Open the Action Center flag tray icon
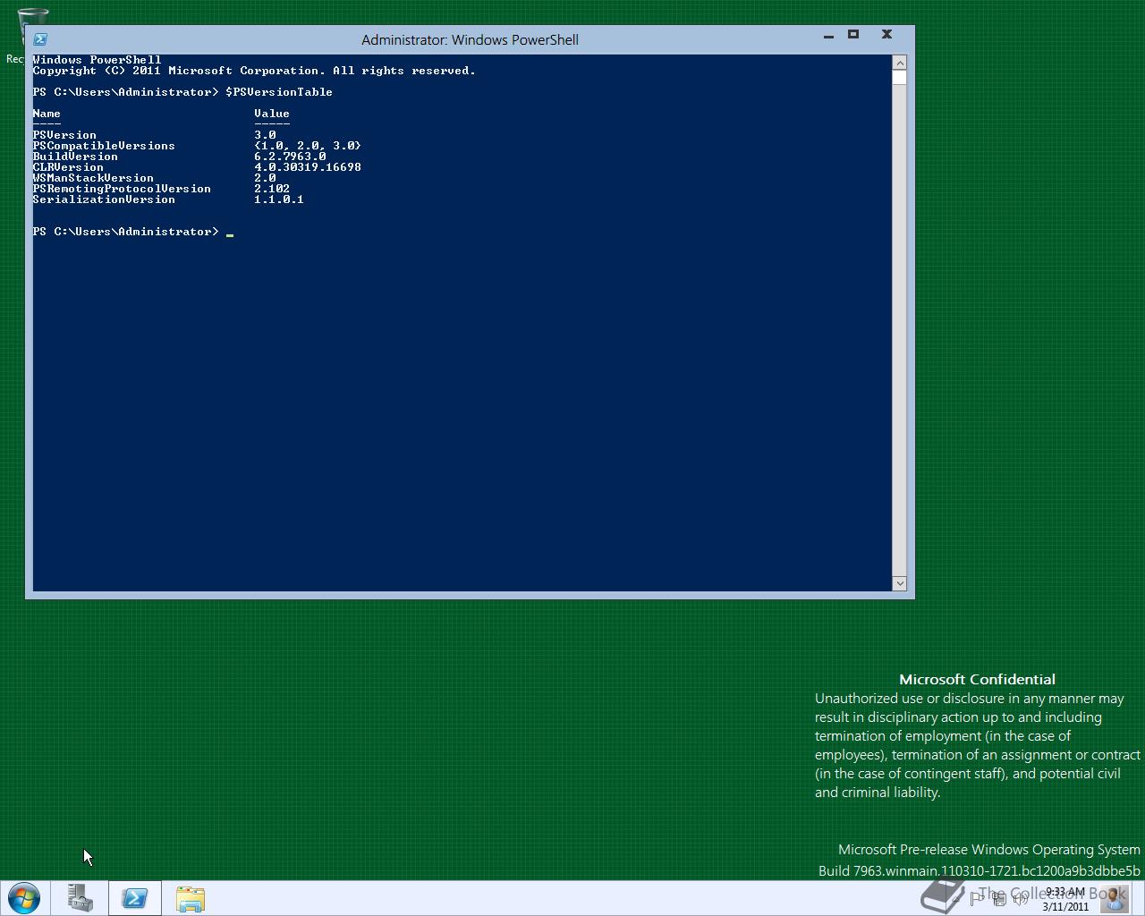 (977, 899)
